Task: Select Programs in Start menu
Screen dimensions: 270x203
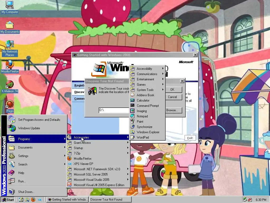Action: click(37, 139)
